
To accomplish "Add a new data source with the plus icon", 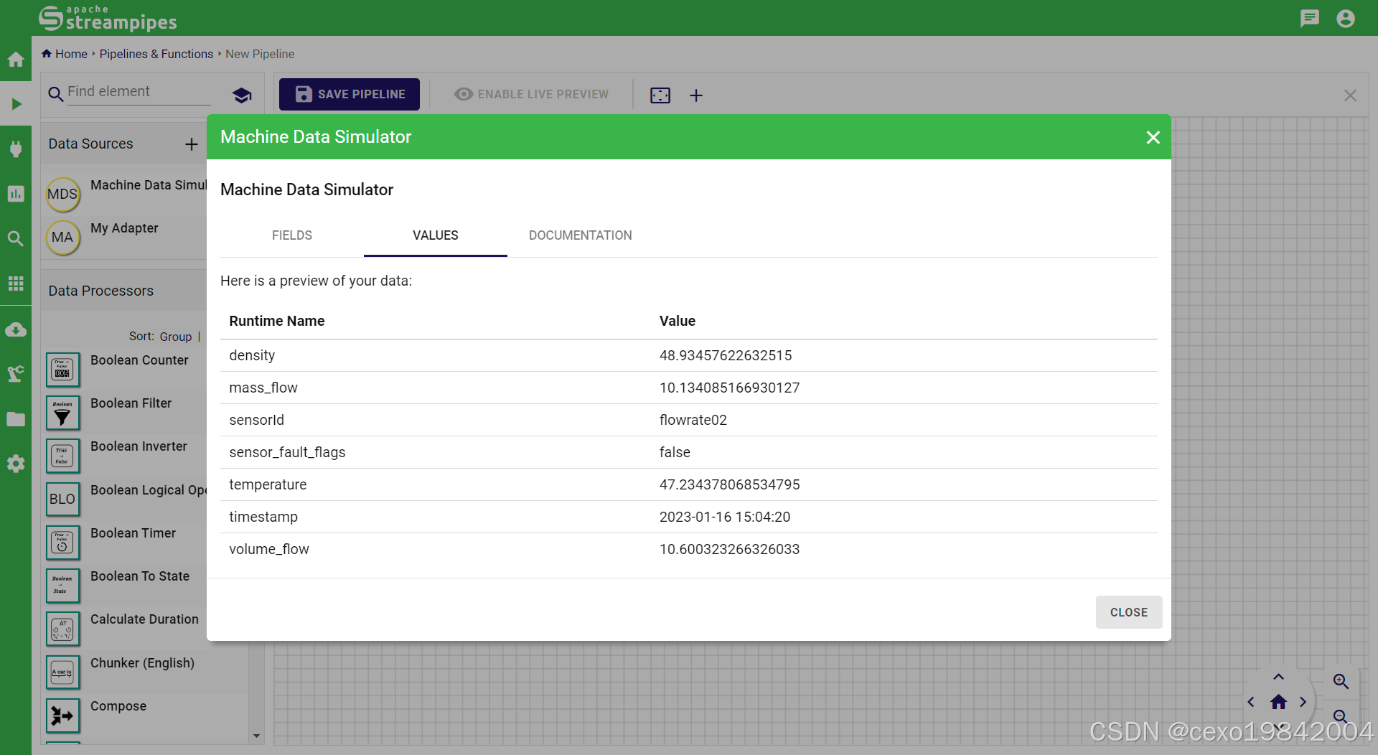I will (191, 144).
